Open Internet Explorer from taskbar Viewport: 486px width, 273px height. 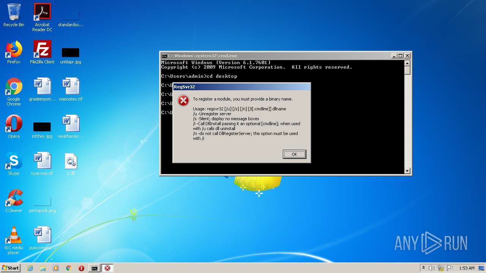click(30, 268)
